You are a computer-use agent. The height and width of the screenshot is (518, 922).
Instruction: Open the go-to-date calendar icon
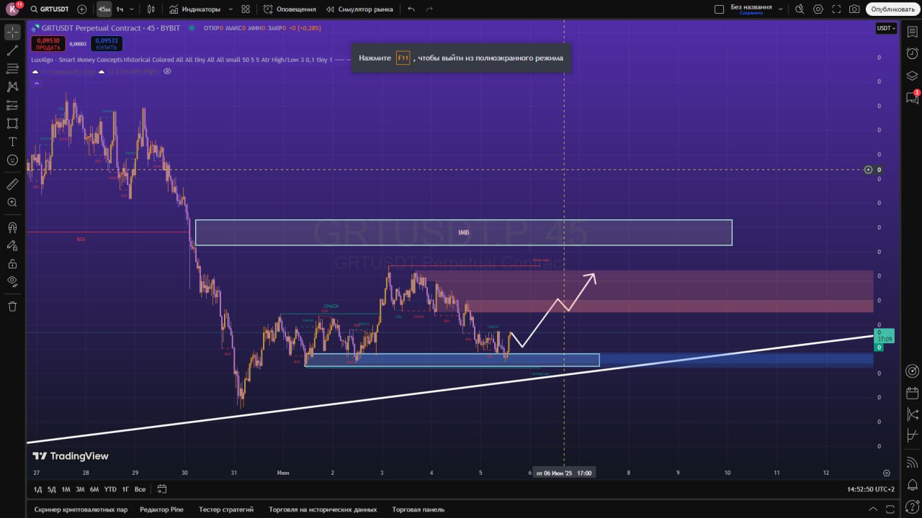162,489
